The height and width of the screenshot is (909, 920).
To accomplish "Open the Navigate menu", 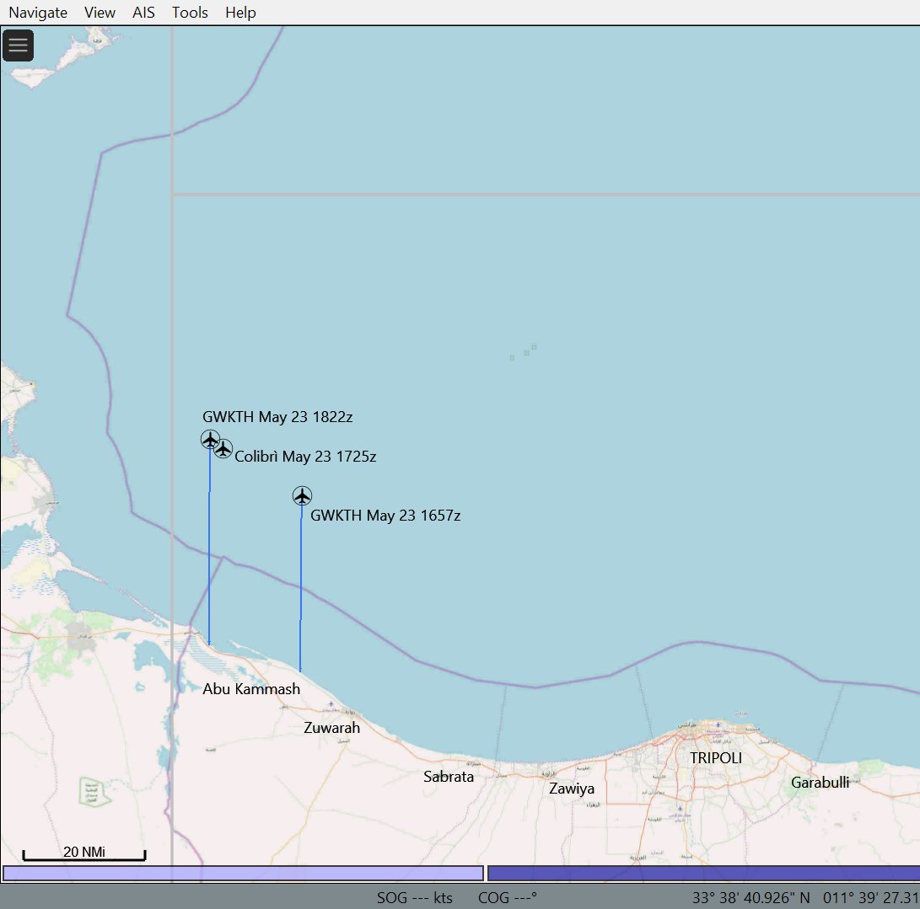I will tap(38, 13).
